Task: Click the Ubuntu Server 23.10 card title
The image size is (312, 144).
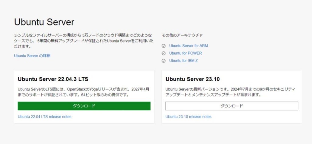Action: click(193, 79)
